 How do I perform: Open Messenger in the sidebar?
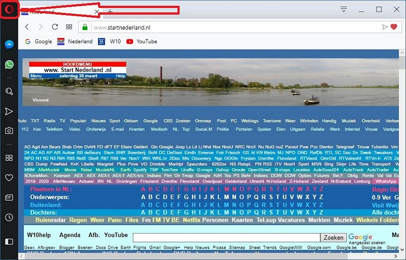point(9,45)
